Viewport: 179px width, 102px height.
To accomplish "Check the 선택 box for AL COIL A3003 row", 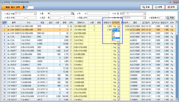I will click(71, 40).
